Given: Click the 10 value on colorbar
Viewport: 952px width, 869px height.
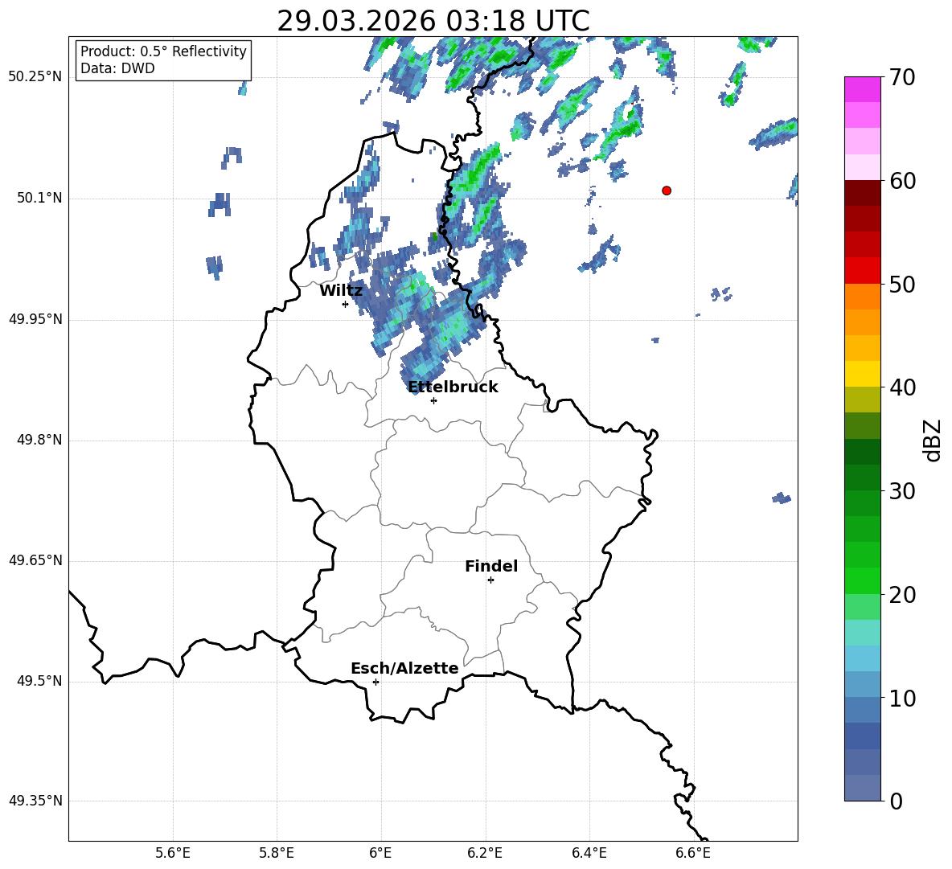Looking at the screenshot, I should click(902, 698).
